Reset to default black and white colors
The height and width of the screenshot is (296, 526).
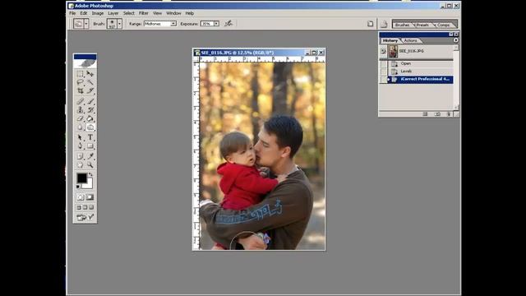78,187
